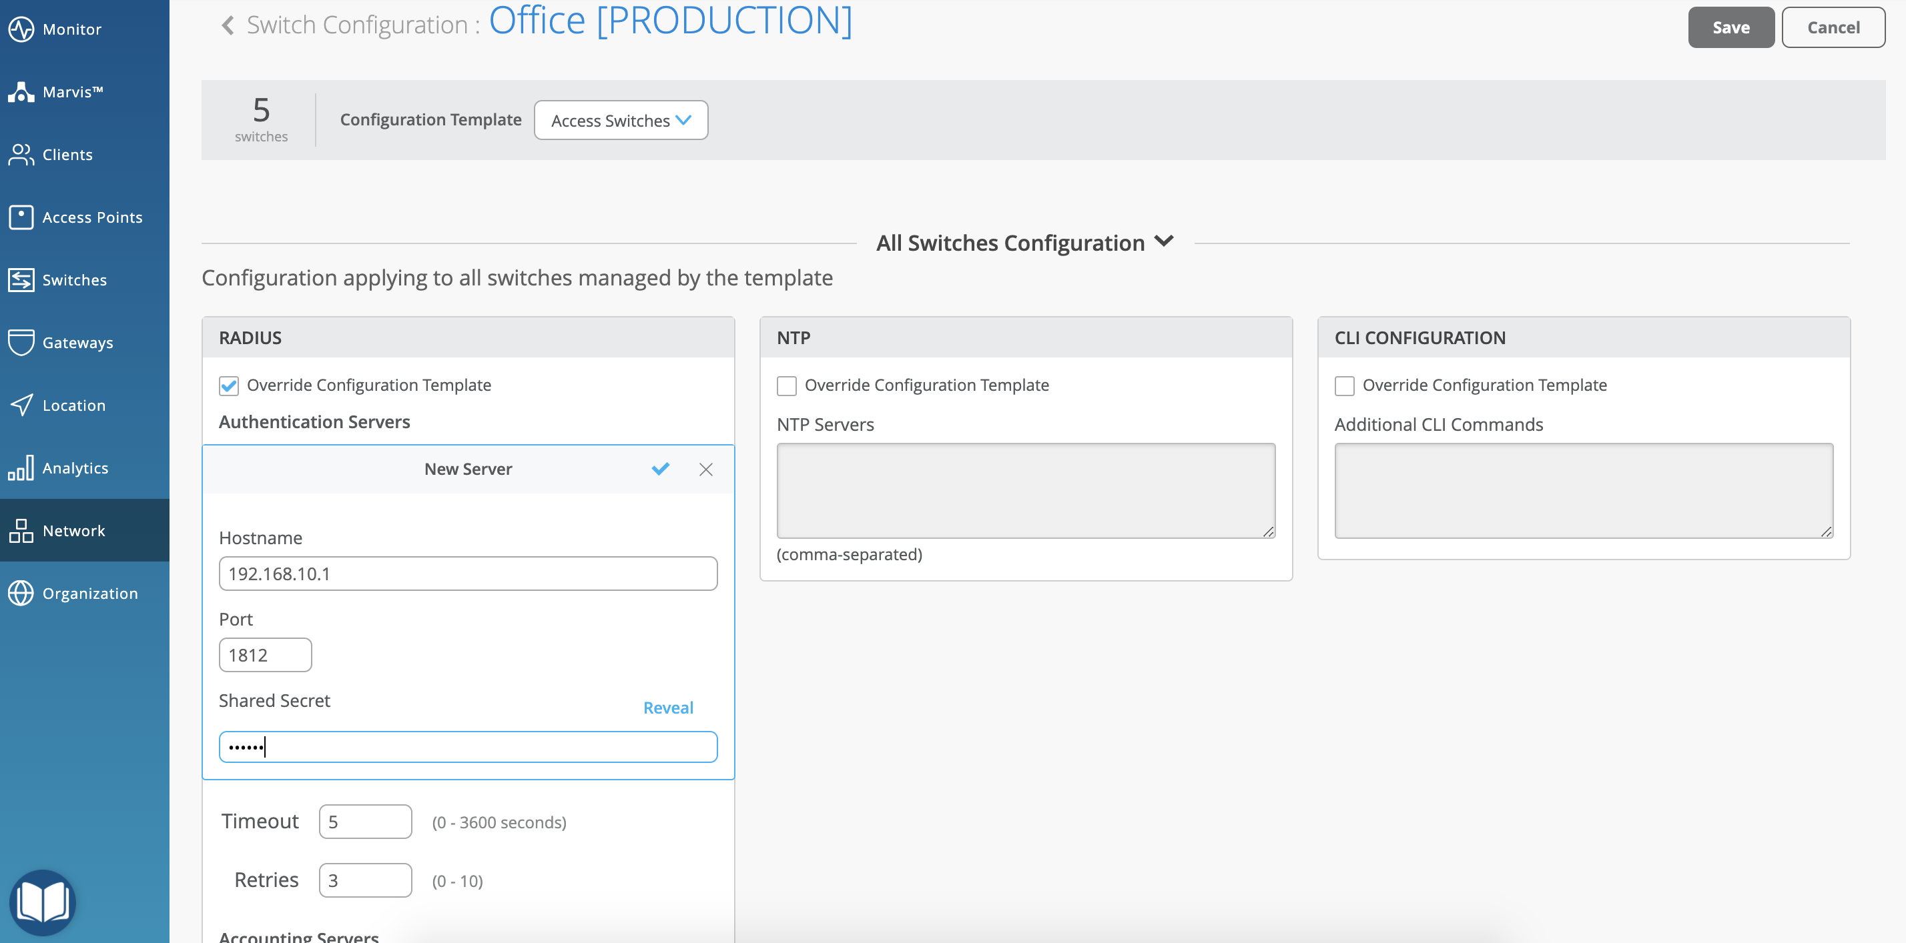This screenshot has width=1906, height=943.
Task: Check CLI Configuration Override Configuration Template
Action: (1344, 385)
